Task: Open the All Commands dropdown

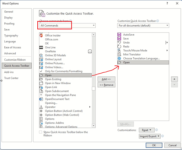Action: (x=67, y=25)
